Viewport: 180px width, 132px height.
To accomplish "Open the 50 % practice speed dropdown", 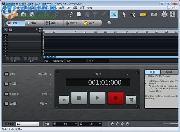I will [x=47, y=94].
